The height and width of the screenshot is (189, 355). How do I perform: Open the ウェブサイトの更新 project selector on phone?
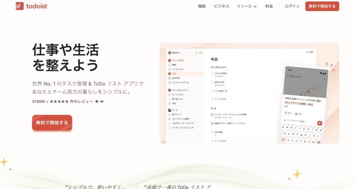295,121
